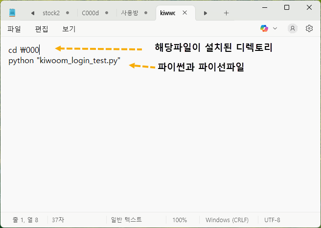
Task: Switch to the C000d tab
Action: (90, 13)
